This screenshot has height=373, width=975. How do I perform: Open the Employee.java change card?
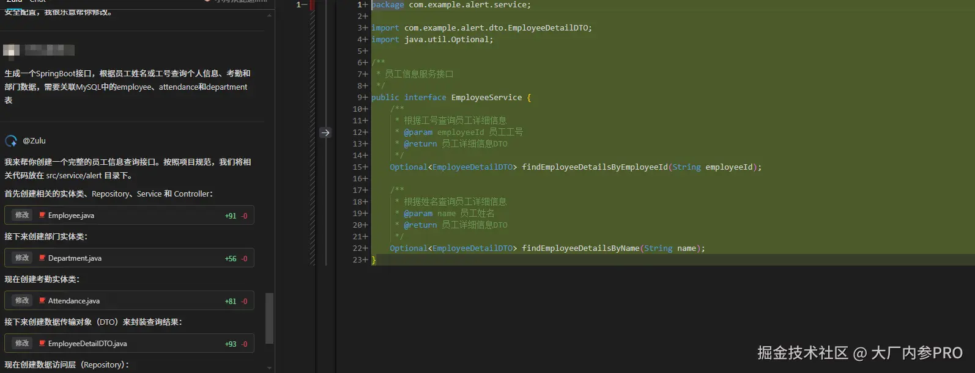[x=129, y=215]
